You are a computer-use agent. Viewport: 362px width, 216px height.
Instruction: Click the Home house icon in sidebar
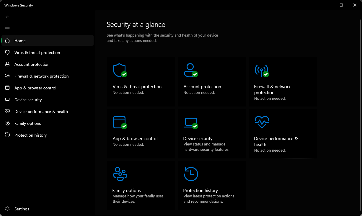(x=7, y=40)
